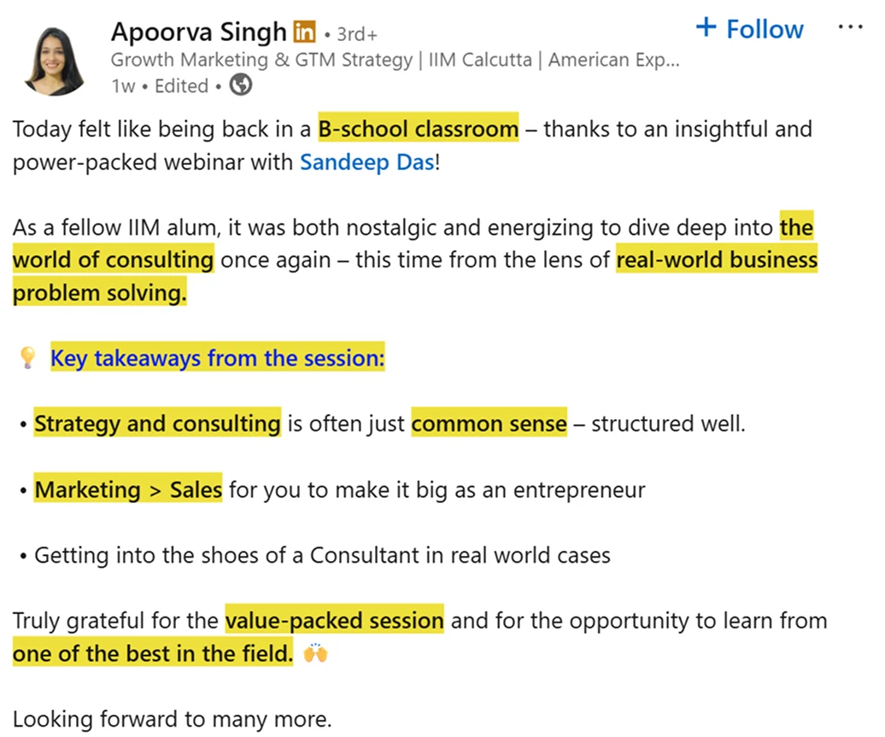Click the highlighted "Marketing > Sales" text
885x737 pixels.
128,490
